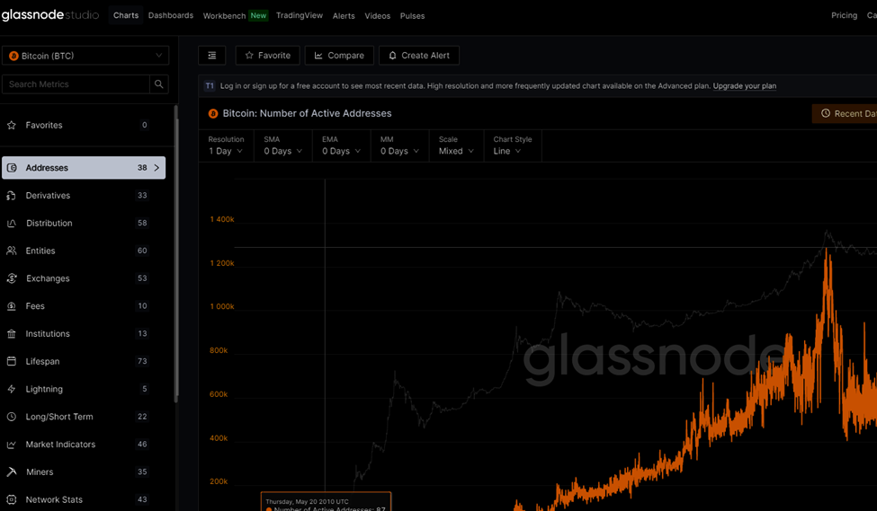Select the Fees category row

pos(84,306)
